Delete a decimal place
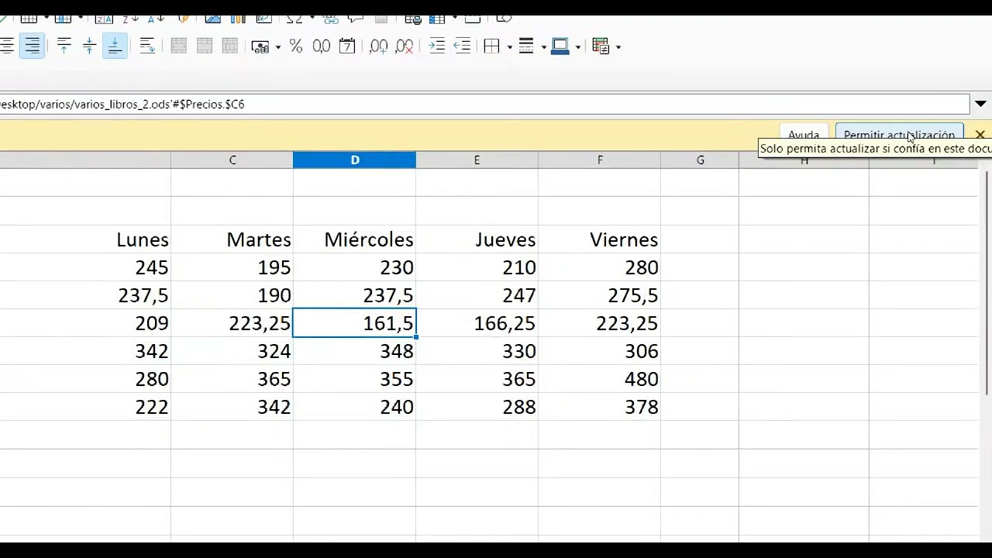 pyautogui.click(x=405, y=46)
